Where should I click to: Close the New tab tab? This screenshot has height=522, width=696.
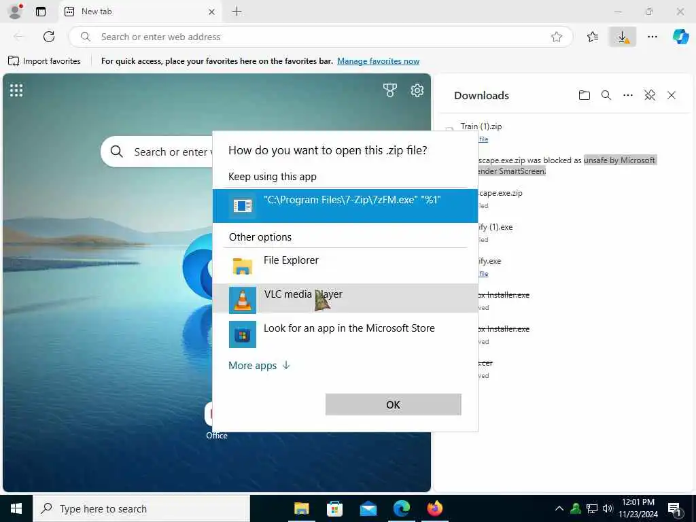pyautogui.click(x=212, y=12)
